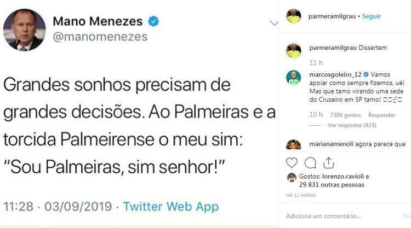Open parmeramilgrau avatar in post header

pyautogui.click(x=294, y=16)
